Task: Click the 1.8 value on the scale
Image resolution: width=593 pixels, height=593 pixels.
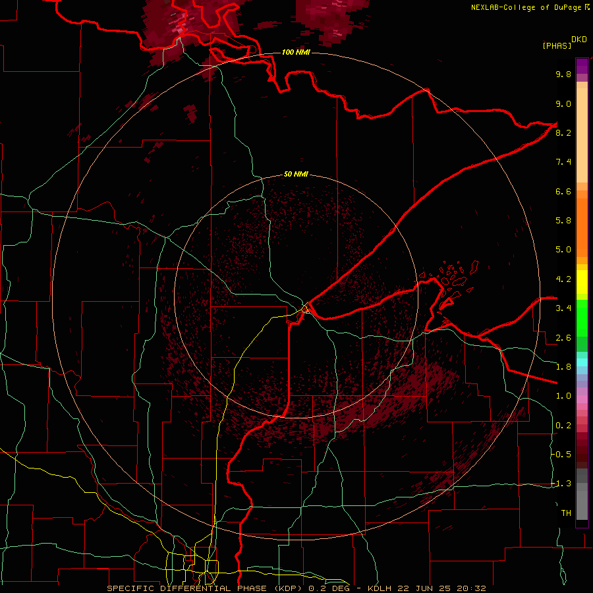Action: 563,367
